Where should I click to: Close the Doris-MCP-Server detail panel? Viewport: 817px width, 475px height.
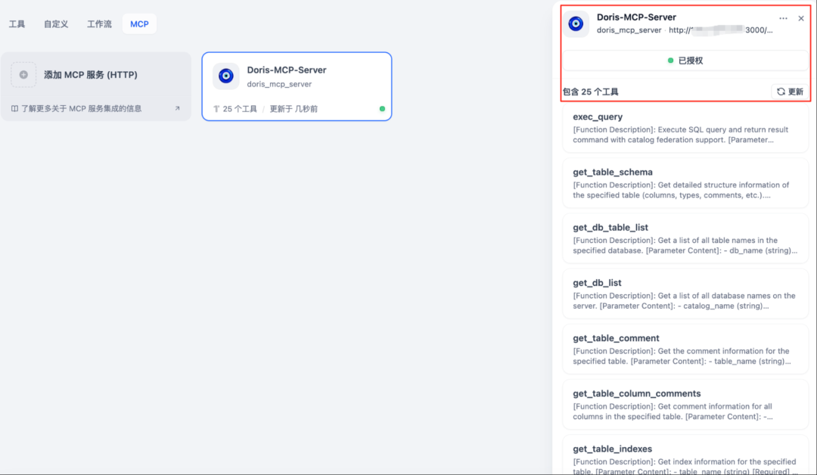tap(801, 18)
